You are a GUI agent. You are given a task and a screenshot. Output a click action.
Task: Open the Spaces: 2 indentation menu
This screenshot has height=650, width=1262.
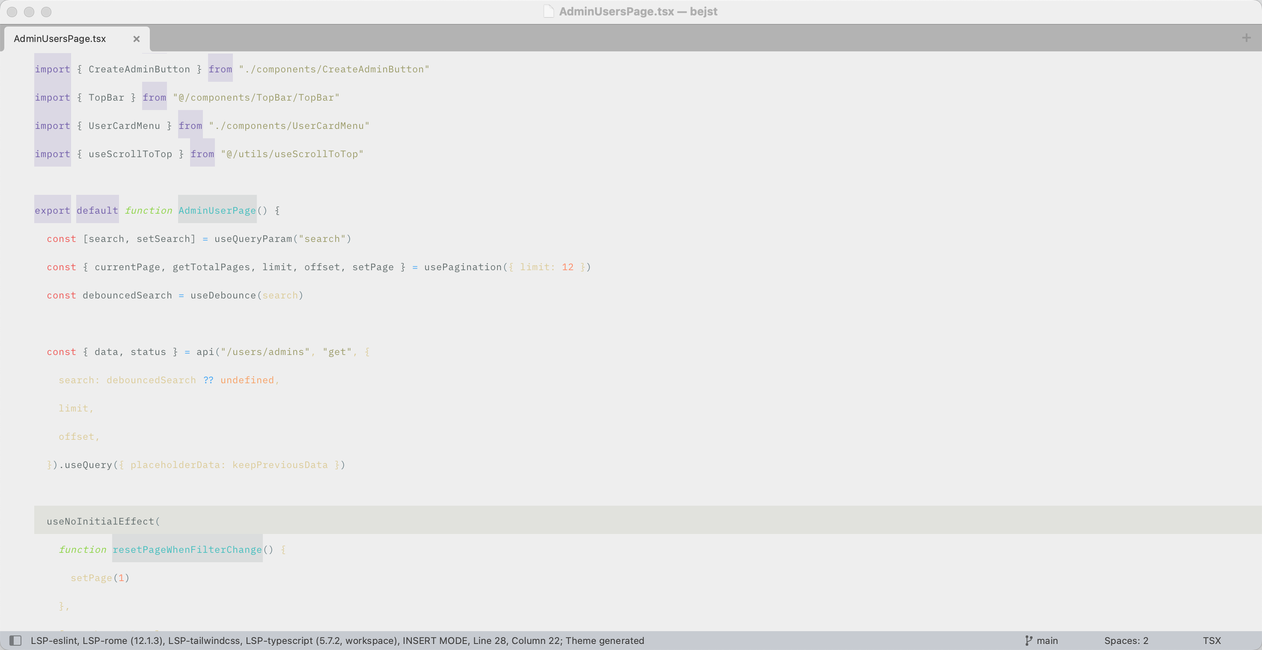pyautogui.click(x=1126, y=641)
